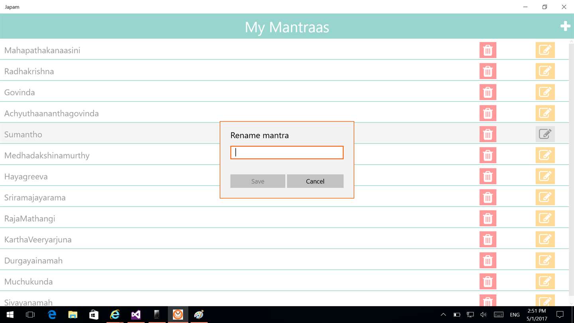
Task: Delete the KarthaVeeryarjuna mantra
Action: [488, 240]
